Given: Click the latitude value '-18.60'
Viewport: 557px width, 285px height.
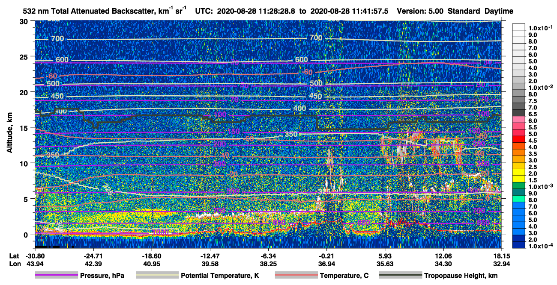Looking at the screenshot, I should [151, 256].
